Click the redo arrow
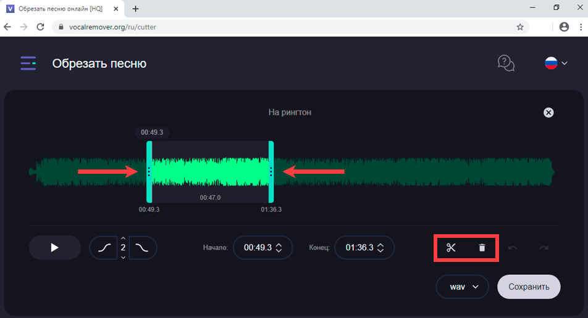This screenshot has width=588, height=318. 544,248
